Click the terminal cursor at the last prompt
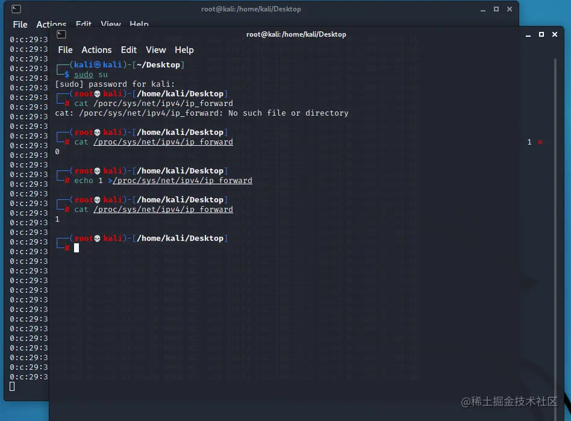Viewport: 571px width, 421px height. coord(76,248)
